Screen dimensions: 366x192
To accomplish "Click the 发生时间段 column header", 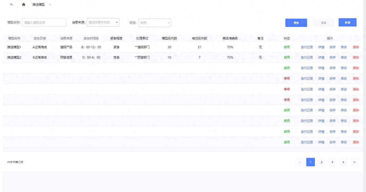I will pos(91,38).
